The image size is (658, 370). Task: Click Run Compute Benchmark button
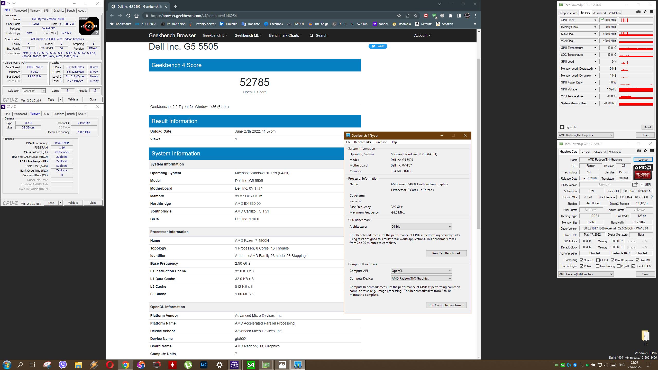tap(446, 305)
